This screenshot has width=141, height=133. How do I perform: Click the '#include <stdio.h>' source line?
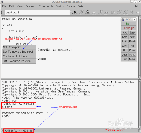(x=17, y=19)
